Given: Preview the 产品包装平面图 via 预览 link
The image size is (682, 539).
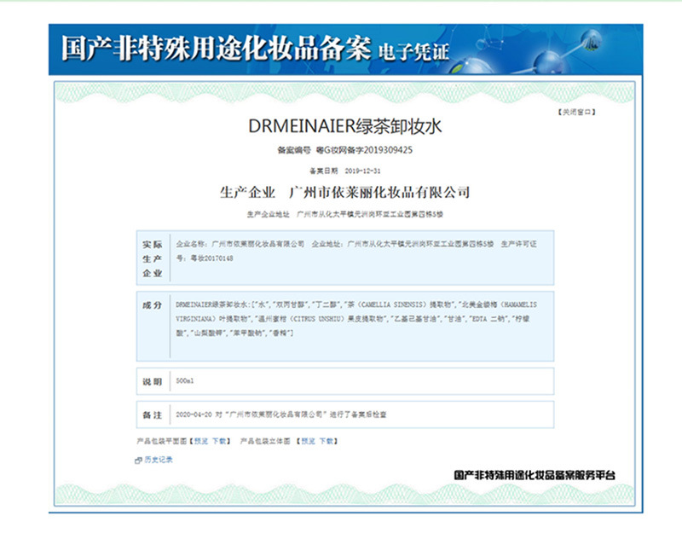Looking at the screenshot, I should (x=201, y=441).
